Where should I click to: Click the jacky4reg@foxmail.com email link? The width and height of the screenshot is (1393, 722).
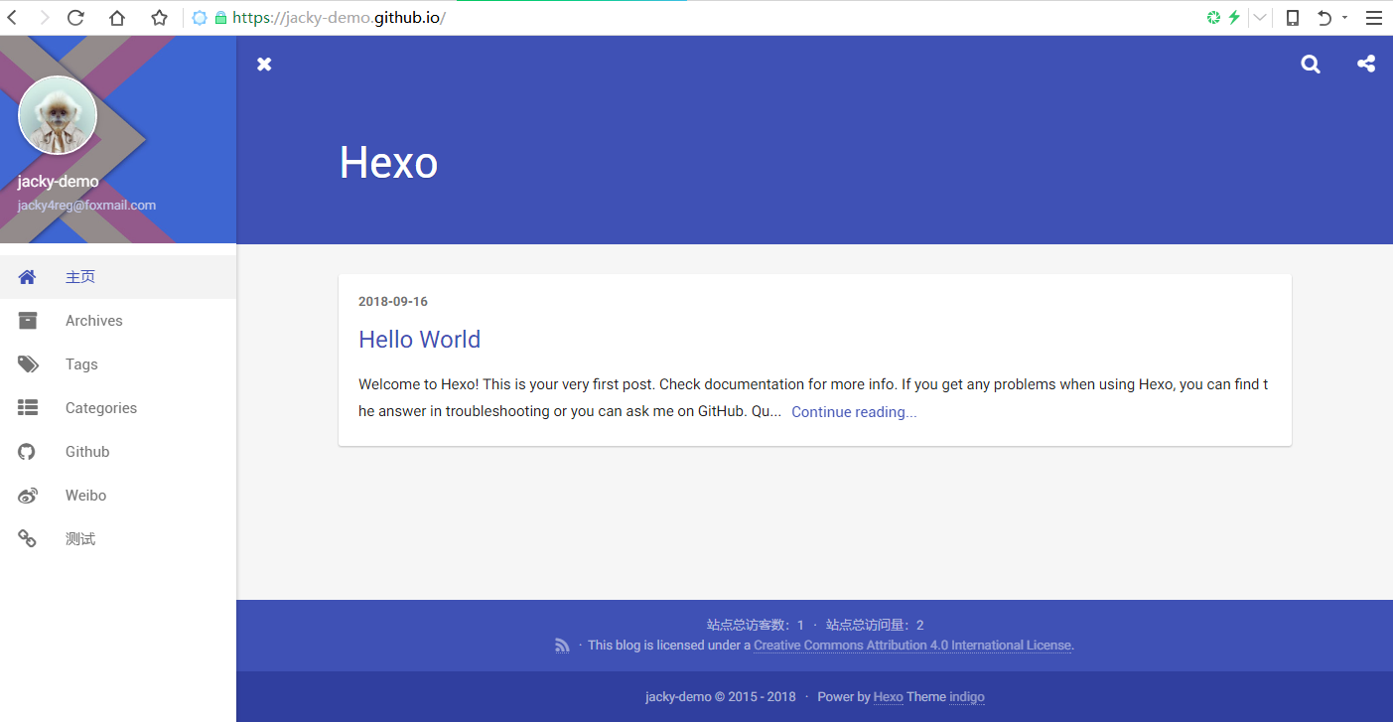[x=86, y=206]
